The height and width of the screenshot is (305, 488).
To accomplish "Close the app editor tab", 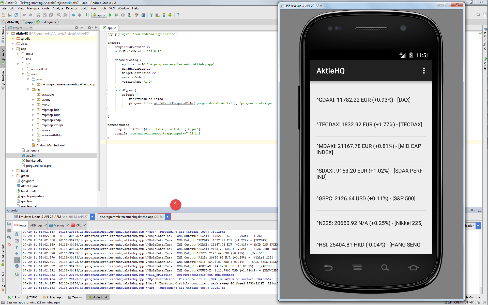I will coord(115,28).
